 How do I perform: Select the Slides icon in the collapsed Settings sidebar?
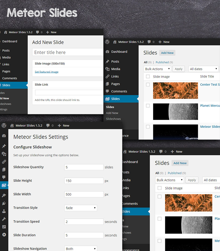tap(4, 185)
